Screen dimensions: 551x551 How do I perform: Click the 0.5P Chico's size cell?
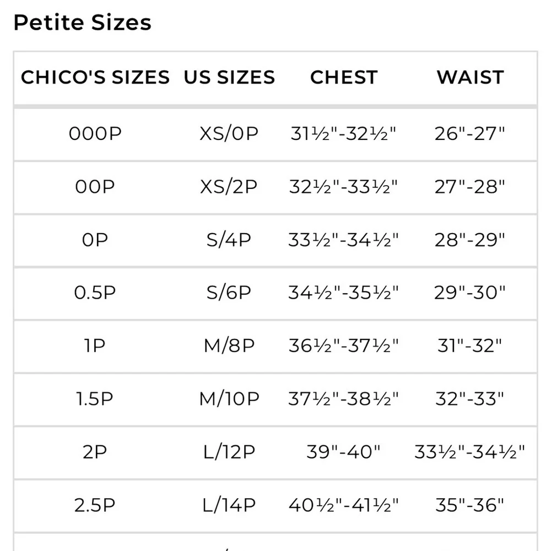tap(95, 293)
